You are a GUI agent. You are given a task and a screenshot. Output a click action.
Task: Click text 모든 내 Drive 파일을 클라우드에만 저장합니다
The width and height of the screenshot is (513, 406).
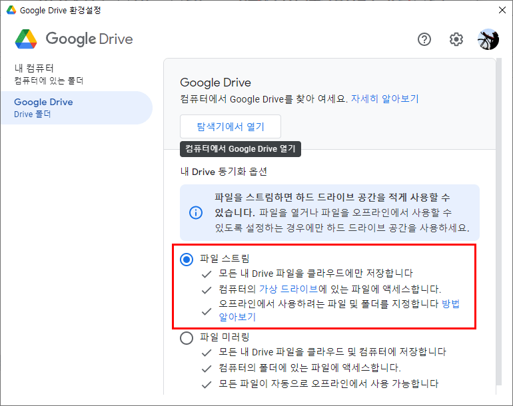coord(316,274)
